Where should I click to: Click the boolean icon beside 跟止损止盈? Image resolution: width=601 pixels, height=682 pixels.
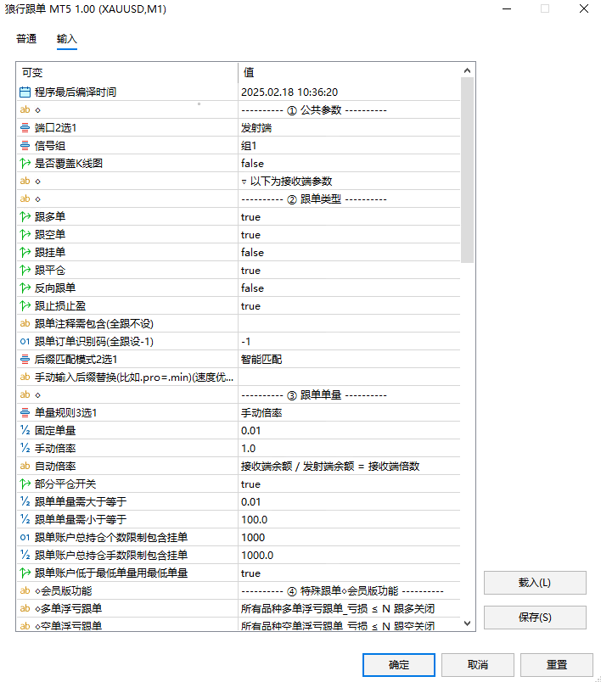[25, 306]
